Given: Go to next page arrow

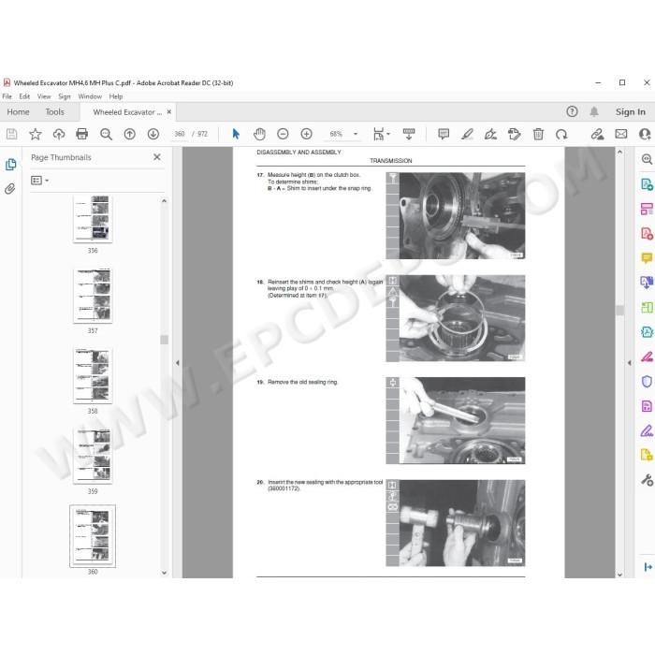Looking at the screenshot, I should point(153,134).
